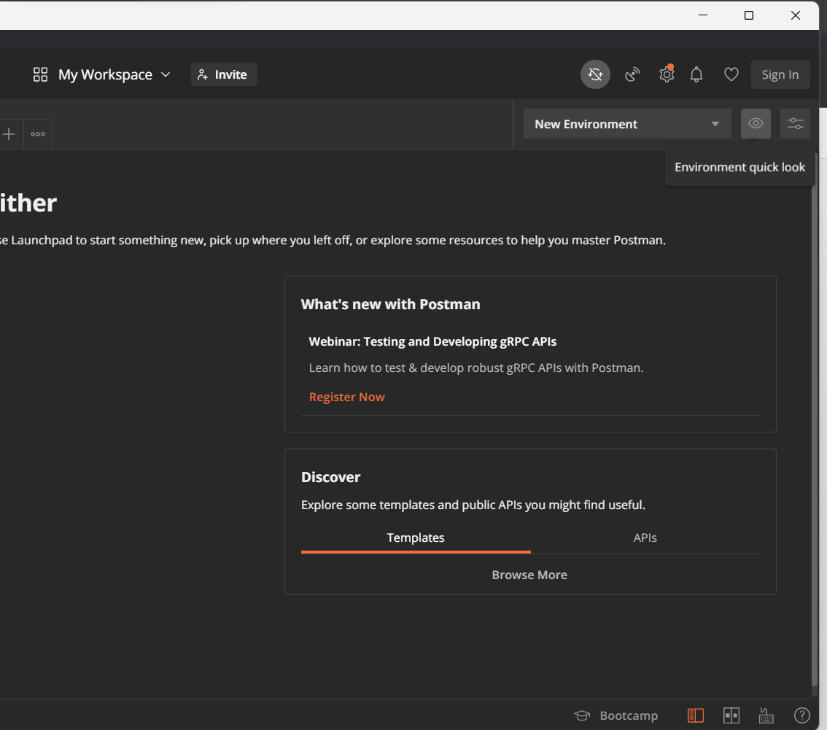827x730 pixels.
Task: Open the My Workspace dropdown
Action: point(114,74)
